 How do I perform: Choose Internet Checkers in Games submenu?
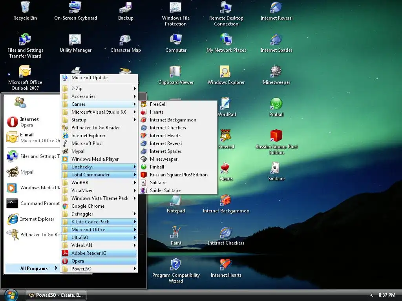click(x=178, y=128)
